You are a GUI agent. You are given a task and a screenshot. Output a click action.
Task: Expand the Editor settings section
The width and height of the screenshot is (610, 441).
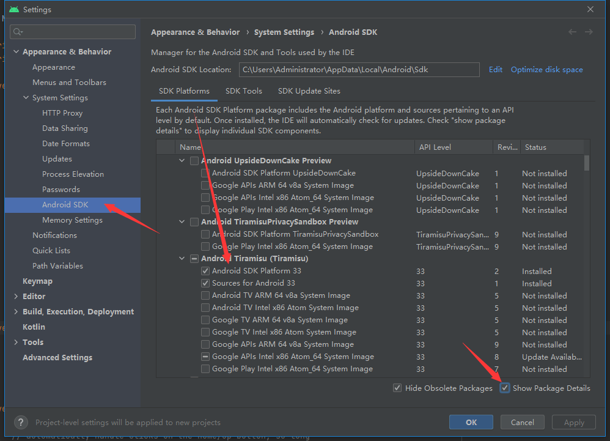(16, 296)
